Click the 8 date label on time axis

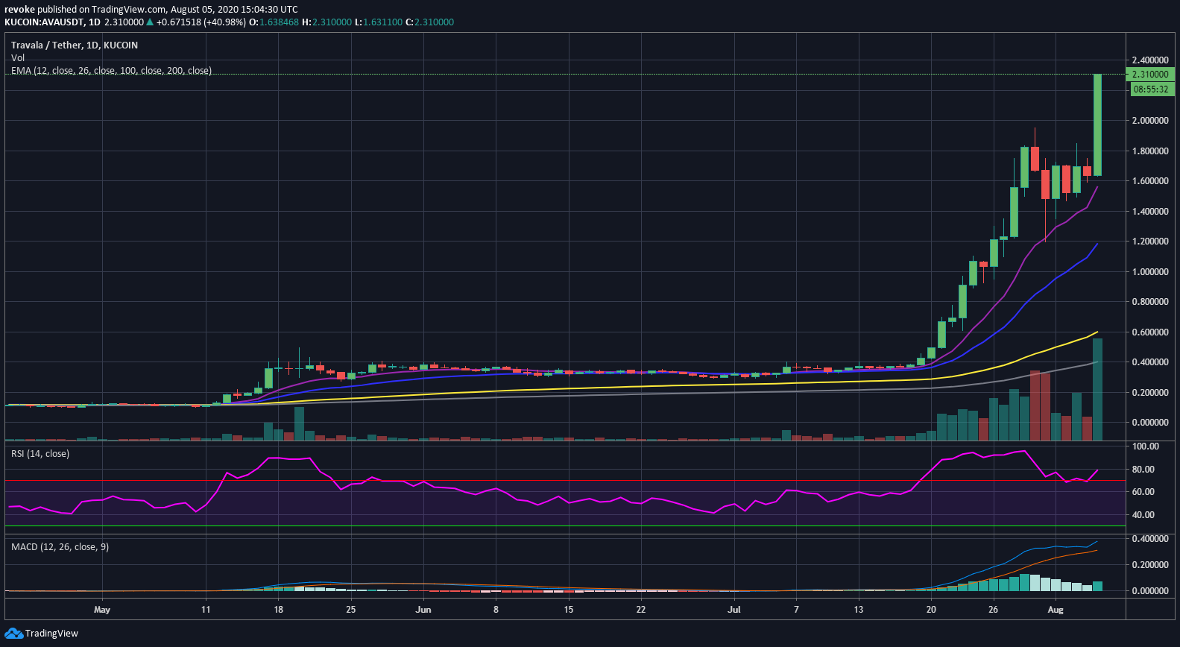tap(496, 610)
